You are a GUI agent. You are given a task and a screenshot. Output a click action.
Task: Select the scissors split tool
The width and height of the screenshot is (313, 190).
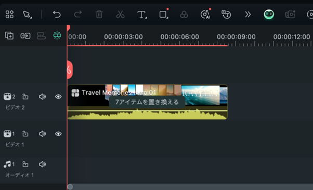pyautogui.click(x=120, y=15)
